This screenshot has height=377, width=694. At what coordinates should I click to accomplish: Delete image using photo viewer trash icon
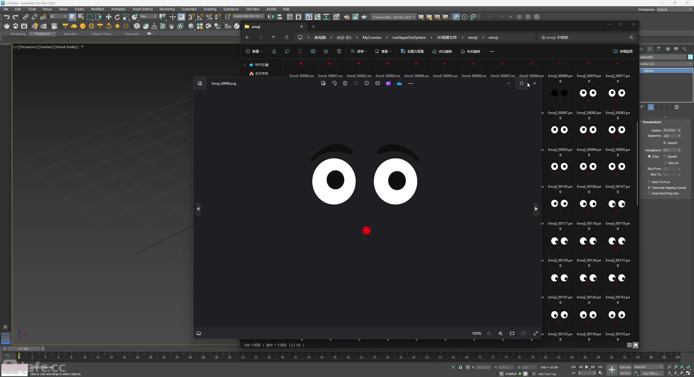click(345, 83)
